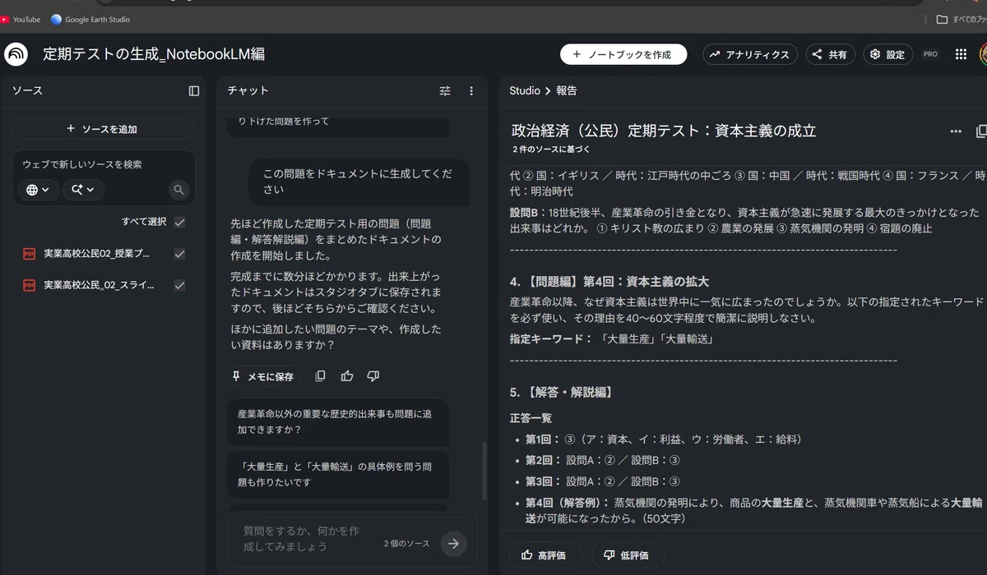This screenshot has height=575, width=987.
Task: Click source name 実業高校公民02_授業プ
Action: click(96, 254)
